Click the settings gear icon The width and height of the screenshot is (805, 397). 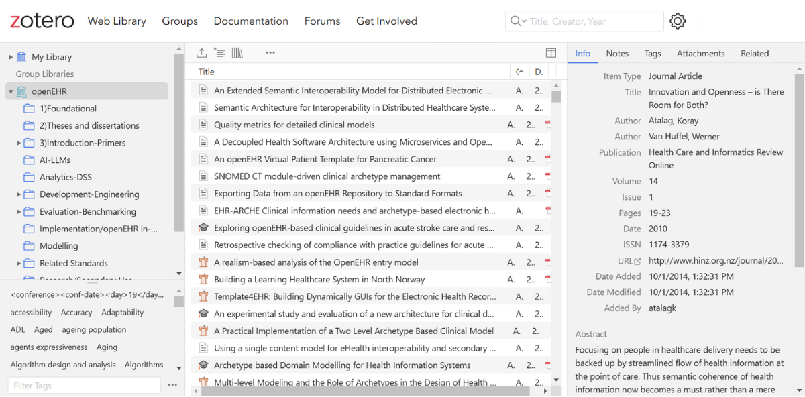pyautogui.click(x=678, y=21)
